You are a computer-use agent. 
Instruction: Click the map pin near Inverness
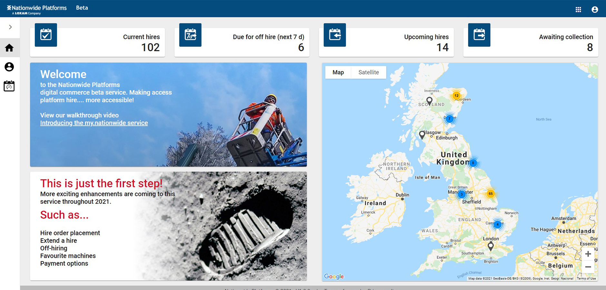pos(429,101)
